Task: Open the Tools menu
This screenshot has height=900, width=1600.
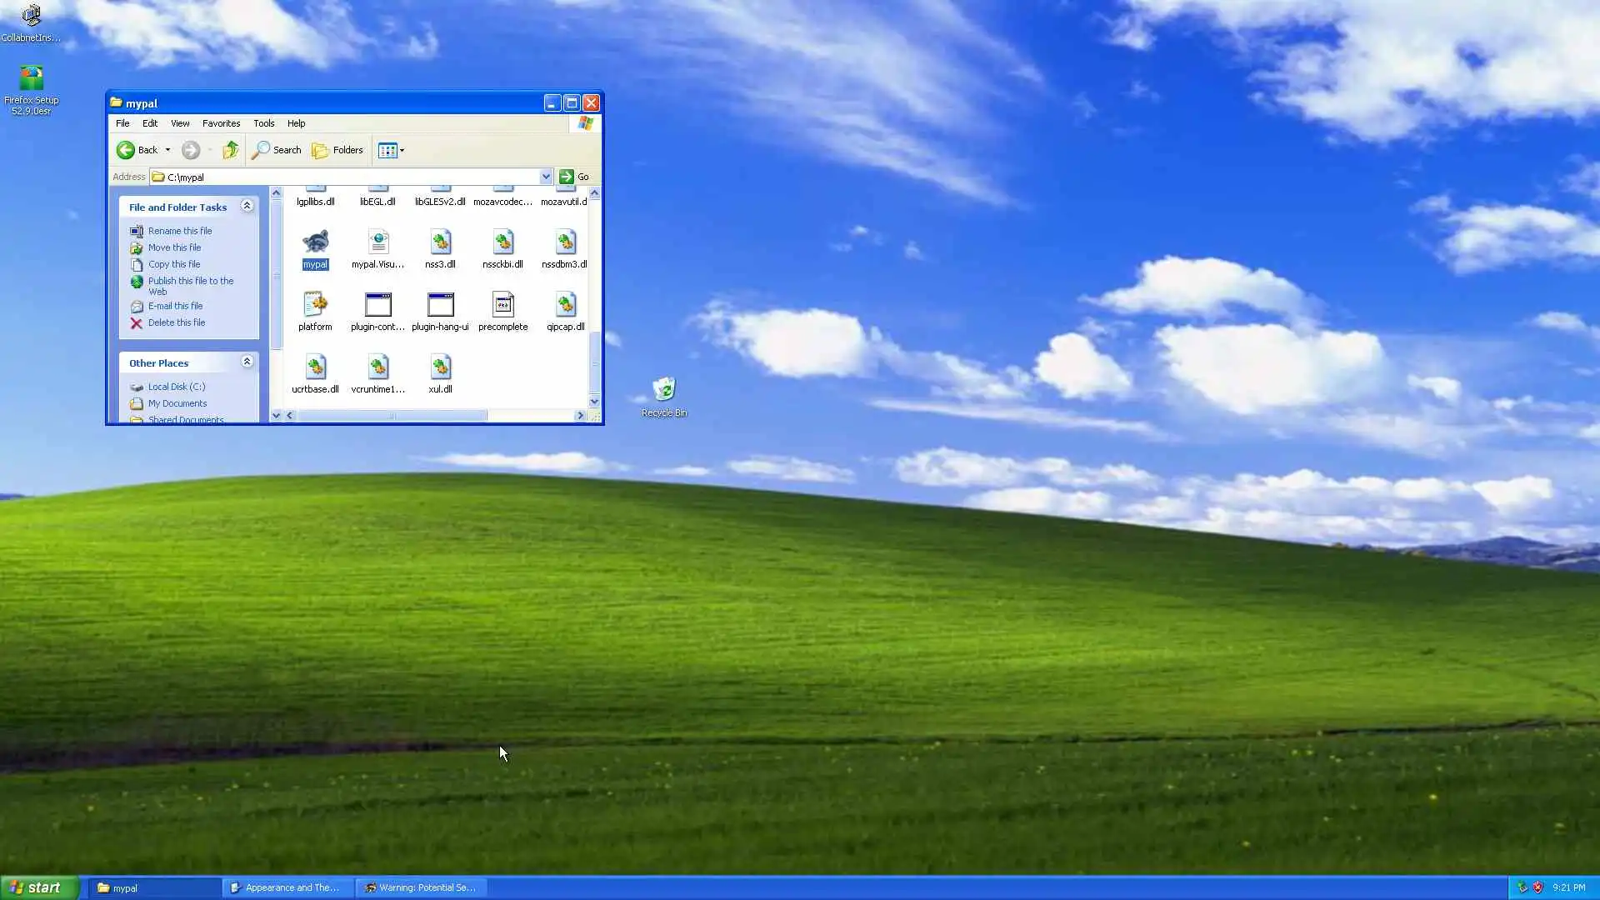Action: tap(263, 123)
